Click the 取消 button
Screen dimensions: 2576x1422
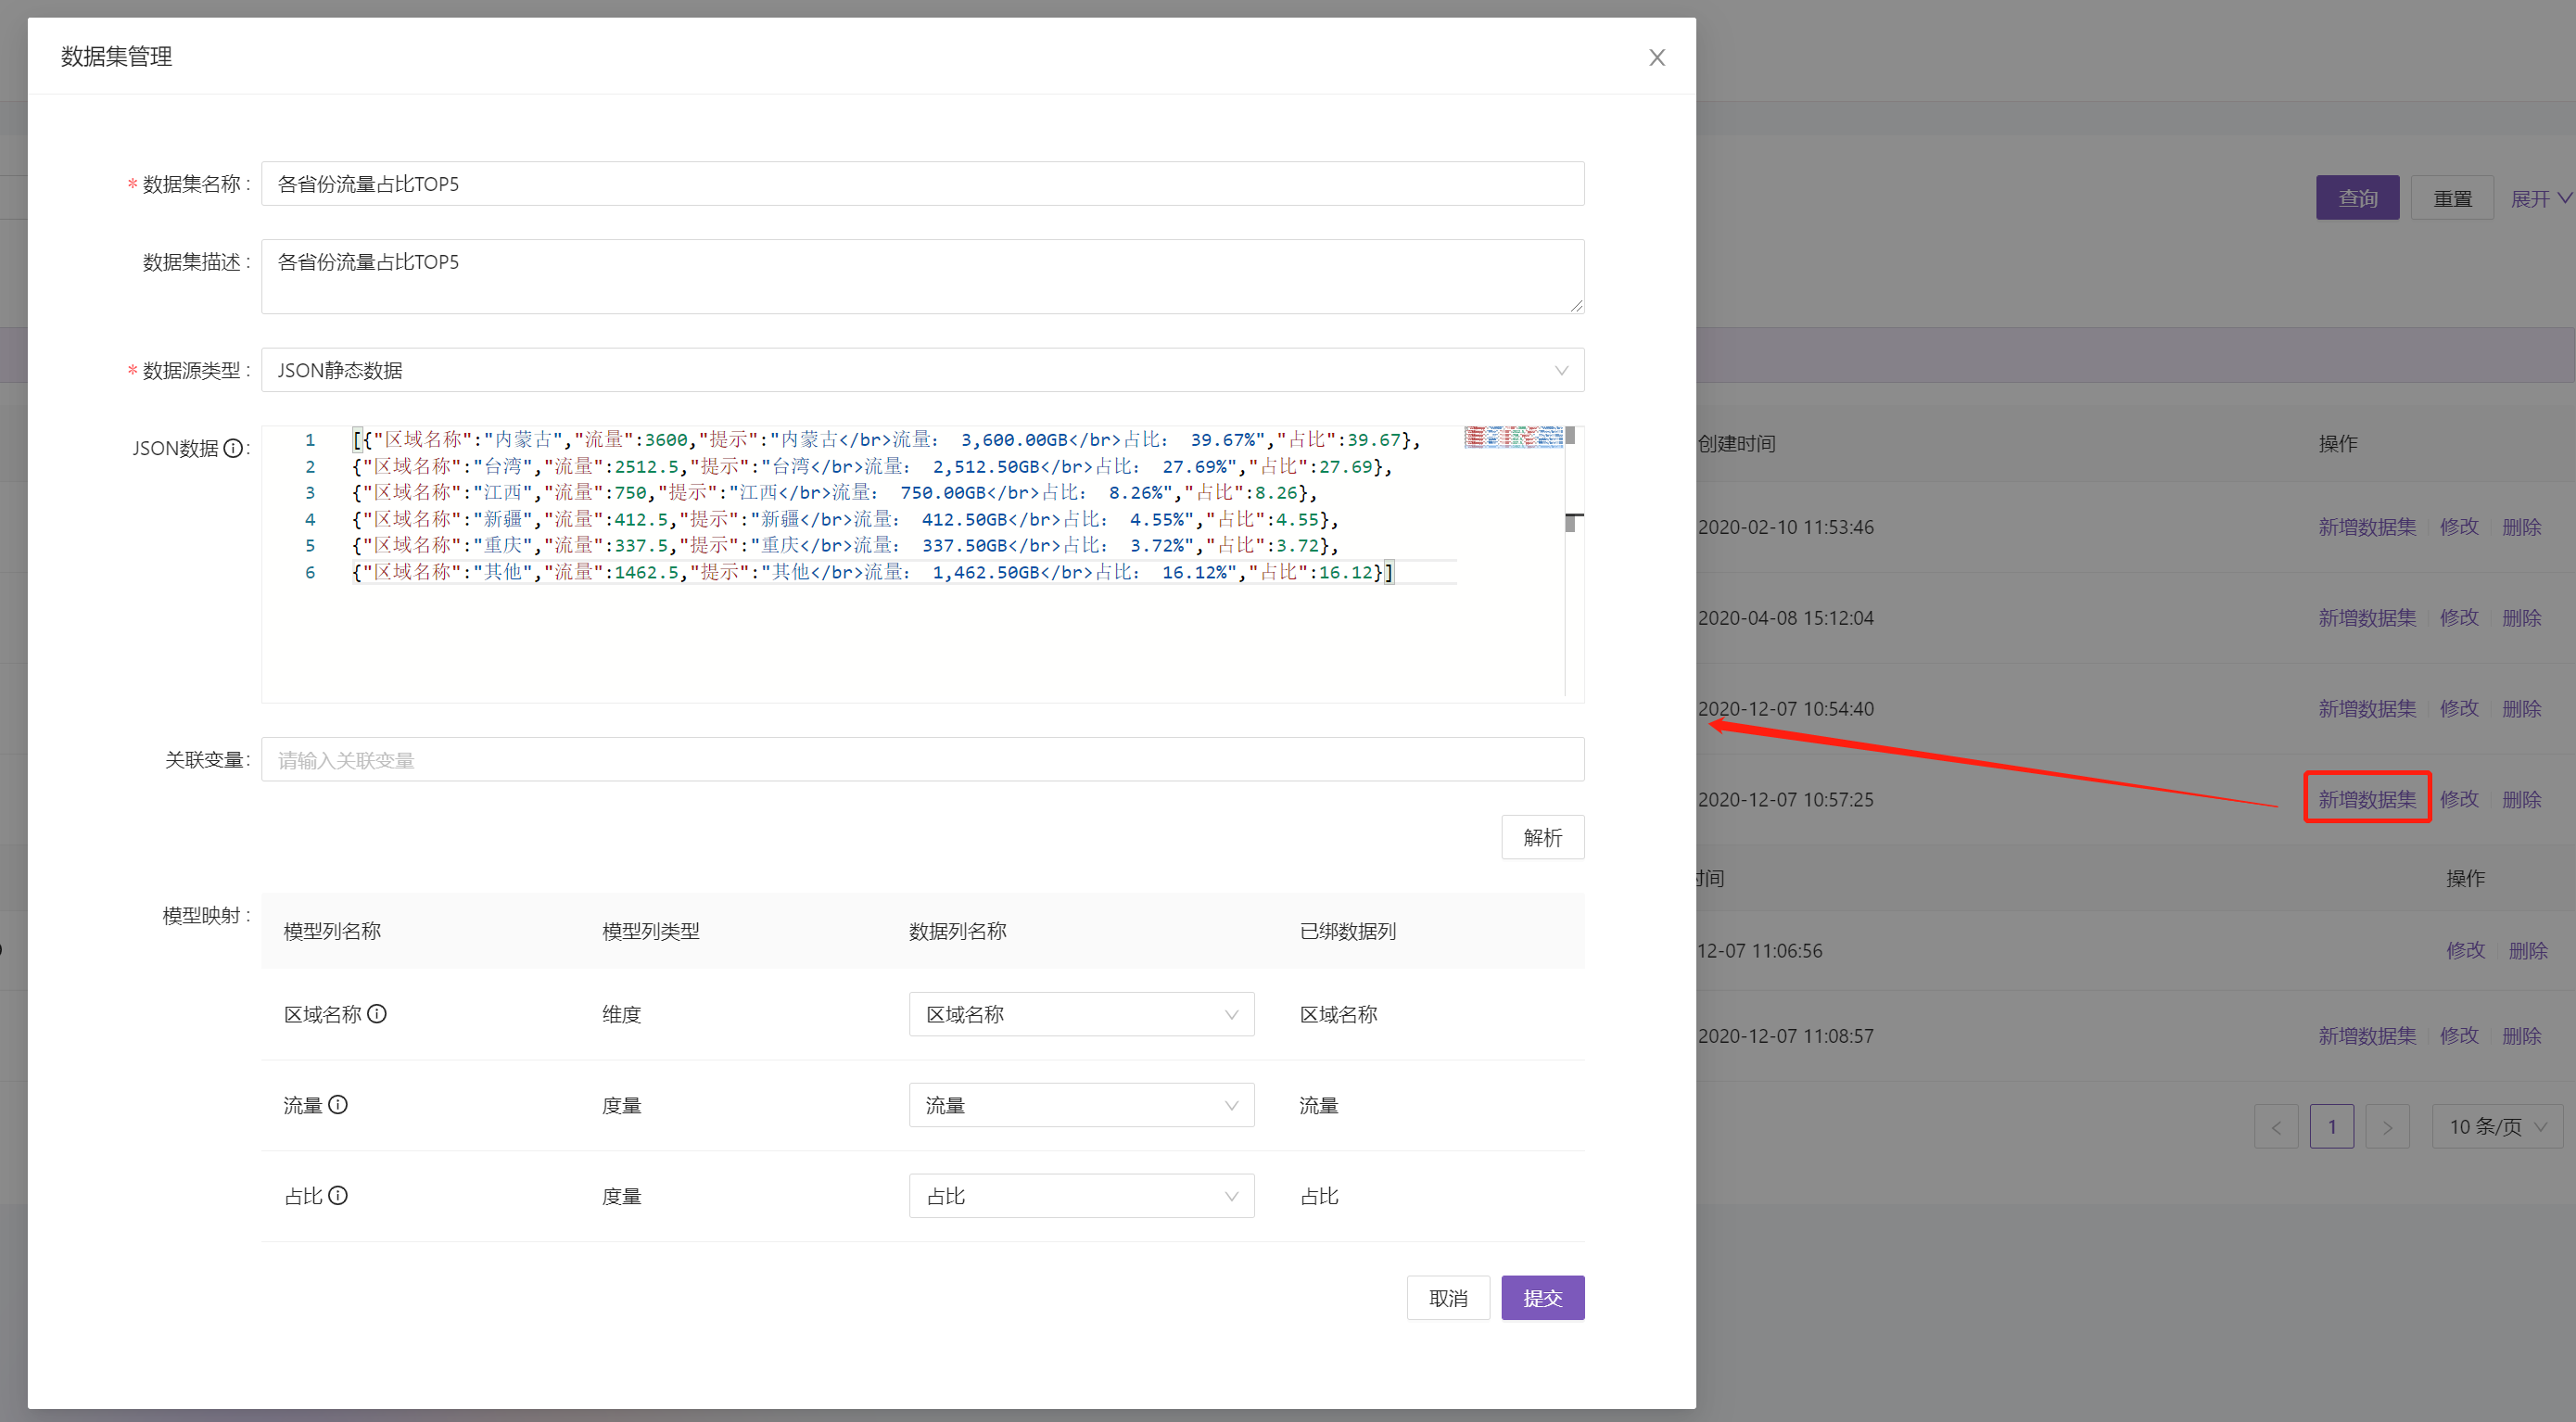pos(1448,1298)
